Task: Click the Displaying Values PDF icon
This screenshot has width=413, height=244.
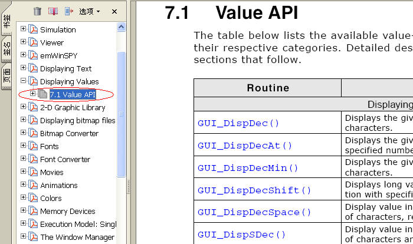Action: coord(33,81)
